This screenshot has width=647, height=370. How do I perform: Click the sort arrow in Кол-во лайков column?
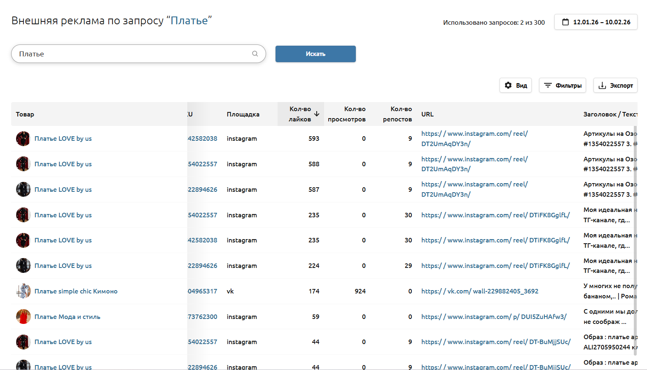(317, 114)
